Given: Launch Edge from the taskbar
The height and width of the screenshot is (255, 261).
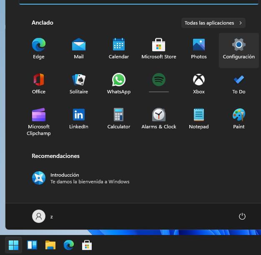Looking at the screenshot, I should point(68,245).
